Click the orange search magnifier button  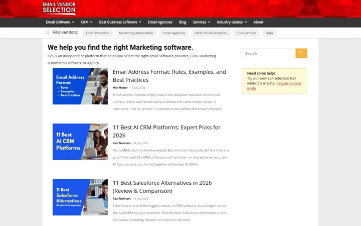pyautogui.click(x=301, y=53)
